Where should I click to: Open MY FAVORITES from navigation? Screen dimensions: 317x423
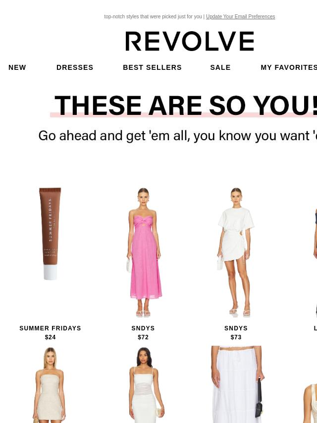point(289,67)
